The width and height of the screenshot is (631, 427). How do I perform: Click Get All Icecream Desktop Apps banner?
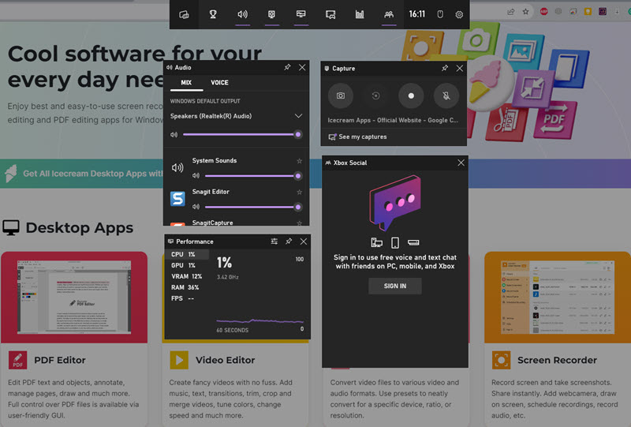92,174
